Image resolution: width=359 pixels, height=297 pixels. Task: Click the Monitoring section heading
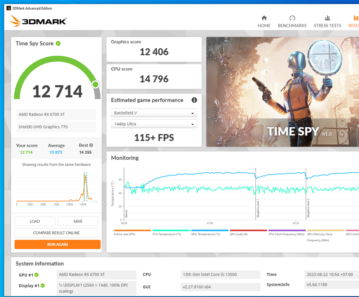tap(125, 158)
